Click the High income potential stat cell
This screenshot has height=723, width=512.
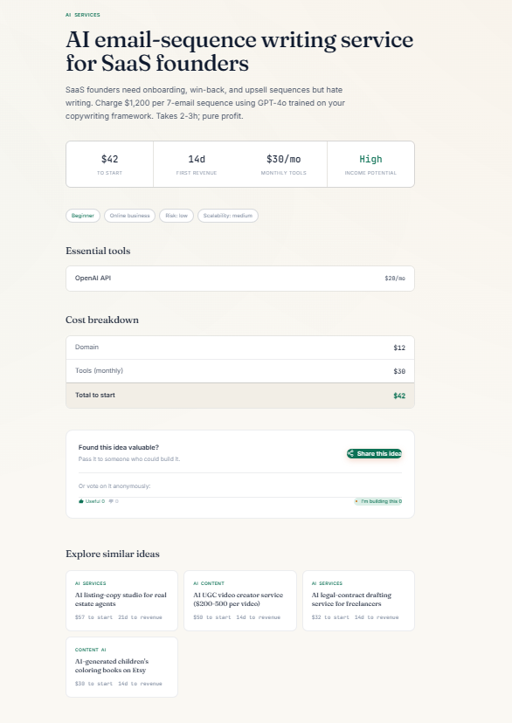[370, 164]
